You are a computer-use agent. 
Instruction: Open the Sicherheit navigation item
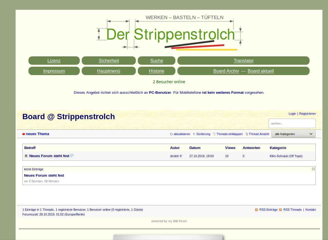pos(108,61)
